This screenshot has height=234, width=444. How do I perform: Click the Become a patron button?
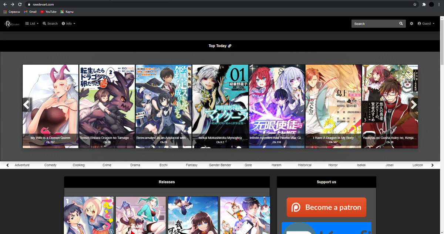(326, 207)
